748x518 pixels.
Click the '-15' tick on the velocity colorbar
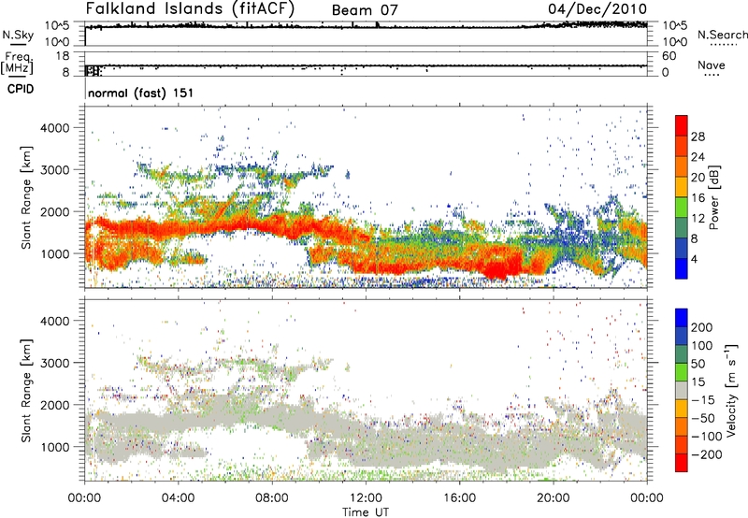coord(703,399)
